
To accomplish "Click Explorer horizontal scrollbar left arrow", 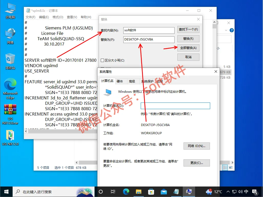I will tap(77, 162).
